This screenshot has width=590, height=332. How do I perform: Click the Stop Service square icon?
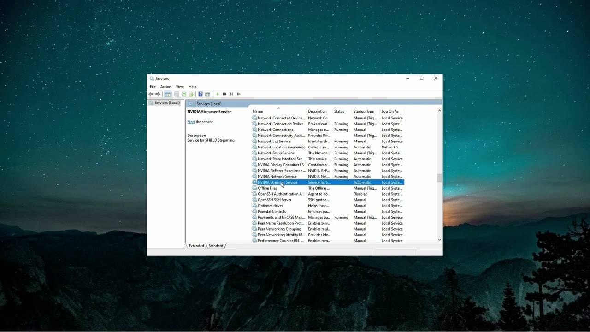coord(224,94)
